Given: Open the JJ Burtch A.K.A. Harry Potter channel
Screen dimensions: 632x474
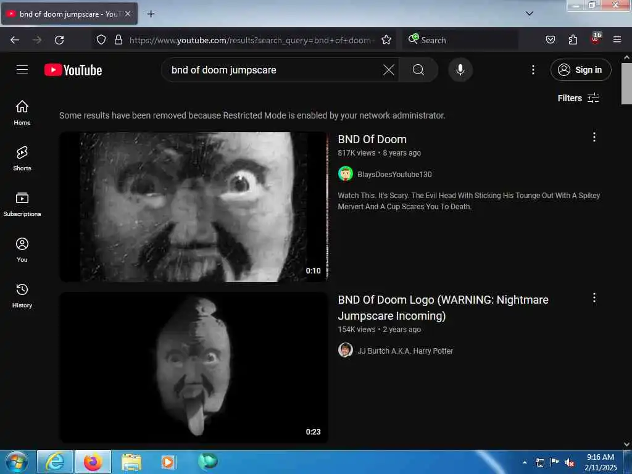Looking at the screenshot, I should (405, 351).
